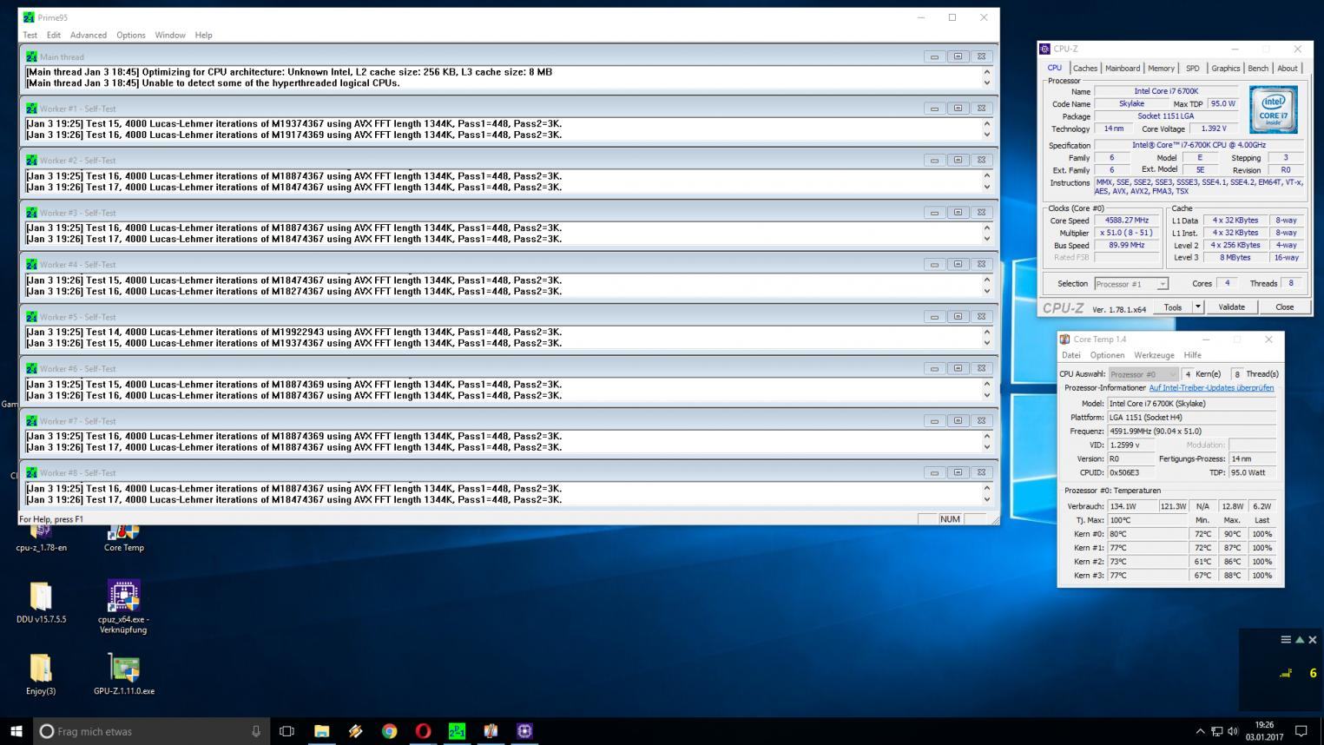Image resolution: width=1324 pixels, height=745 pixels.
Task: Click the Tools button in CPU-Z
Action: tap(1173, 307)
